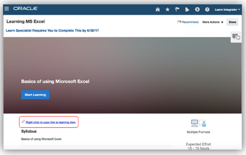Click the Done button

click(232, 22)
